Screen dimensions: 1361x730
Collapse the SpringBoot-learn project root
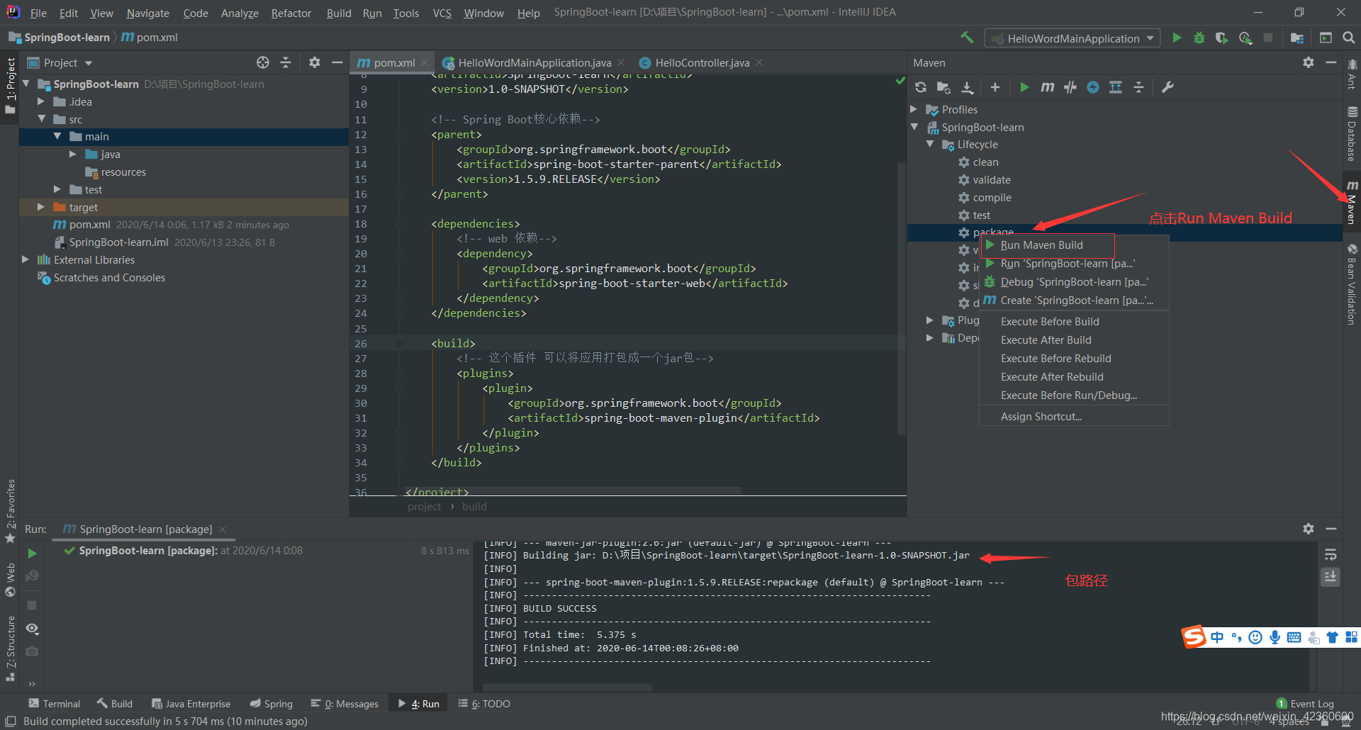[x=27, y=84]
